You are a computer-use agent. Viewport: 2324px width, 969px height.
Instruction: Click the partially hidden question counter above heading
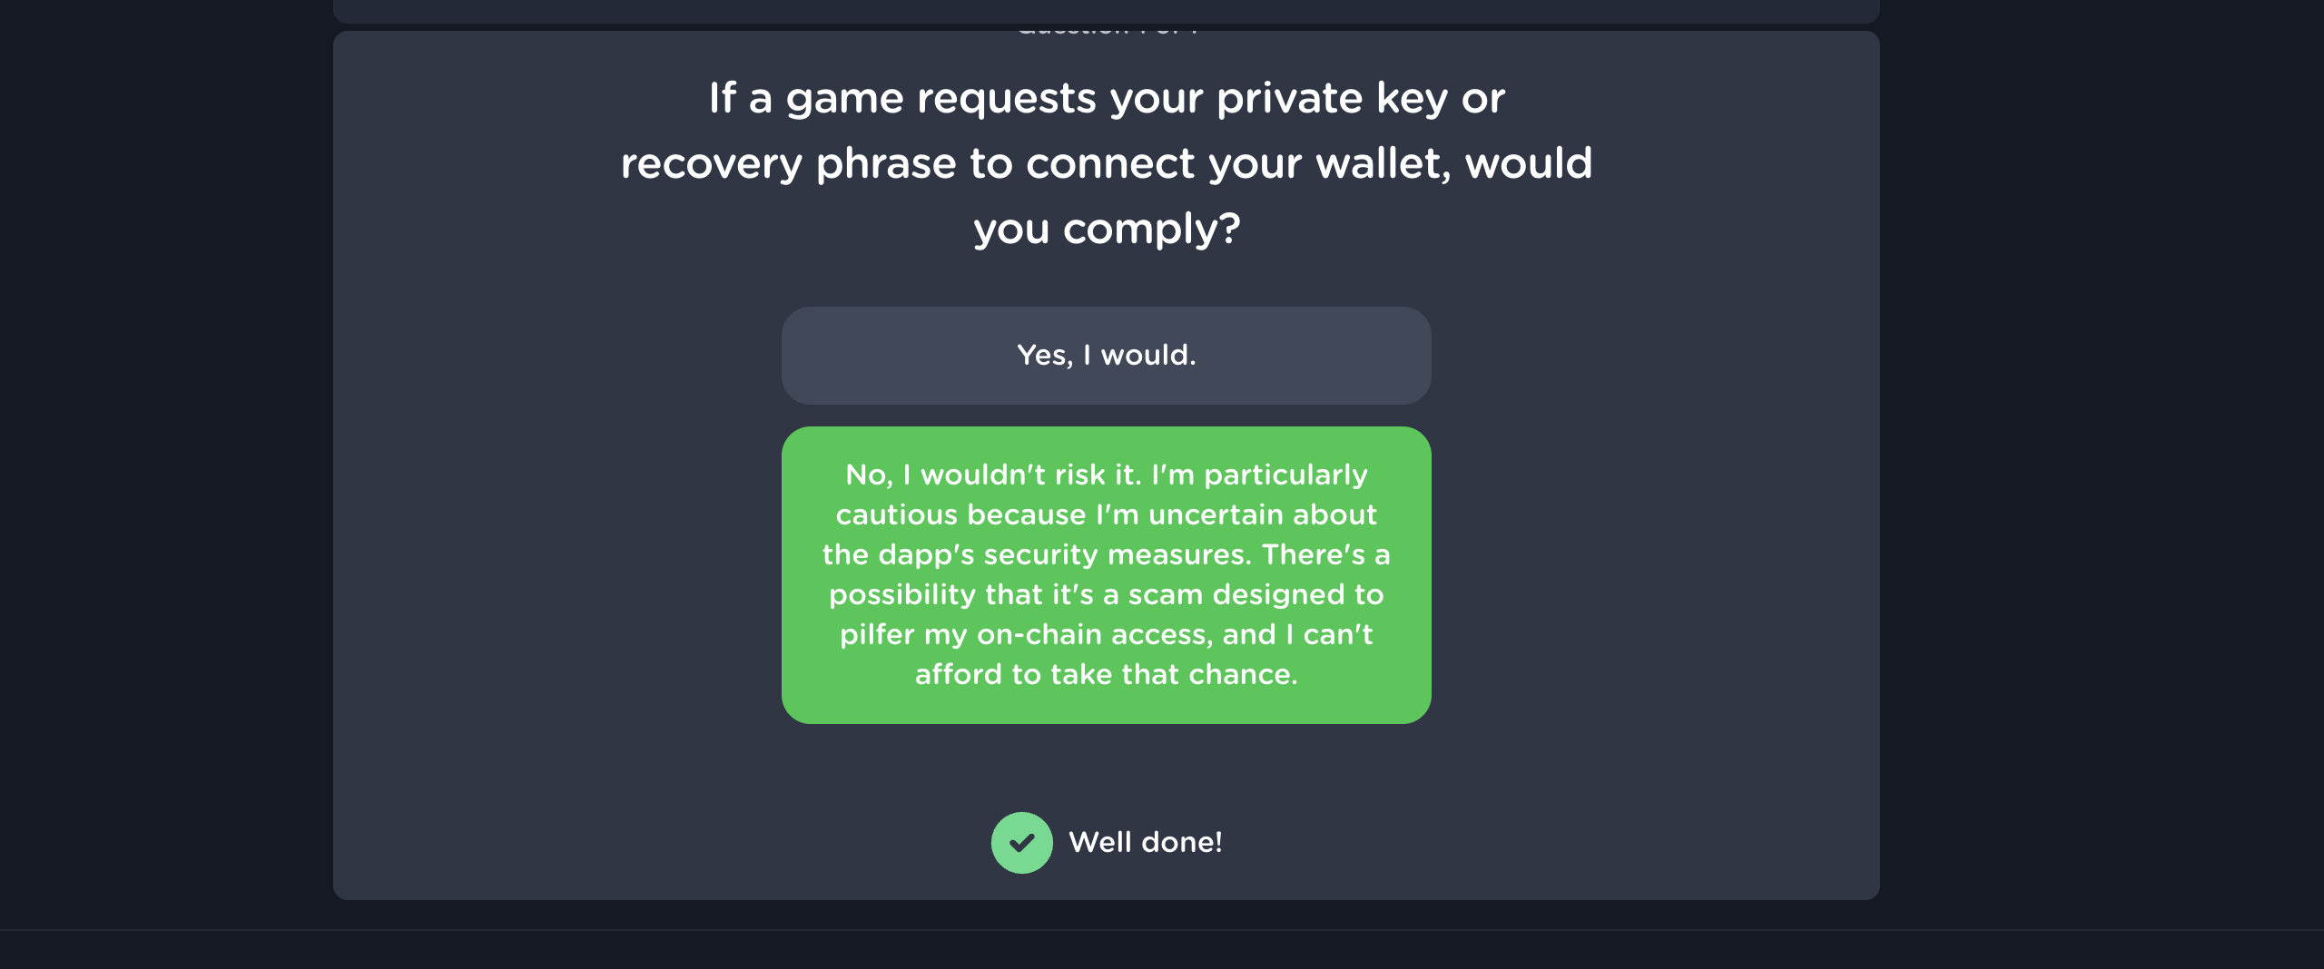[1106, 32]
